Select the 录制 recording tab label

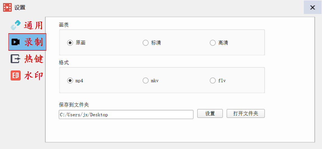pos(34,42)
